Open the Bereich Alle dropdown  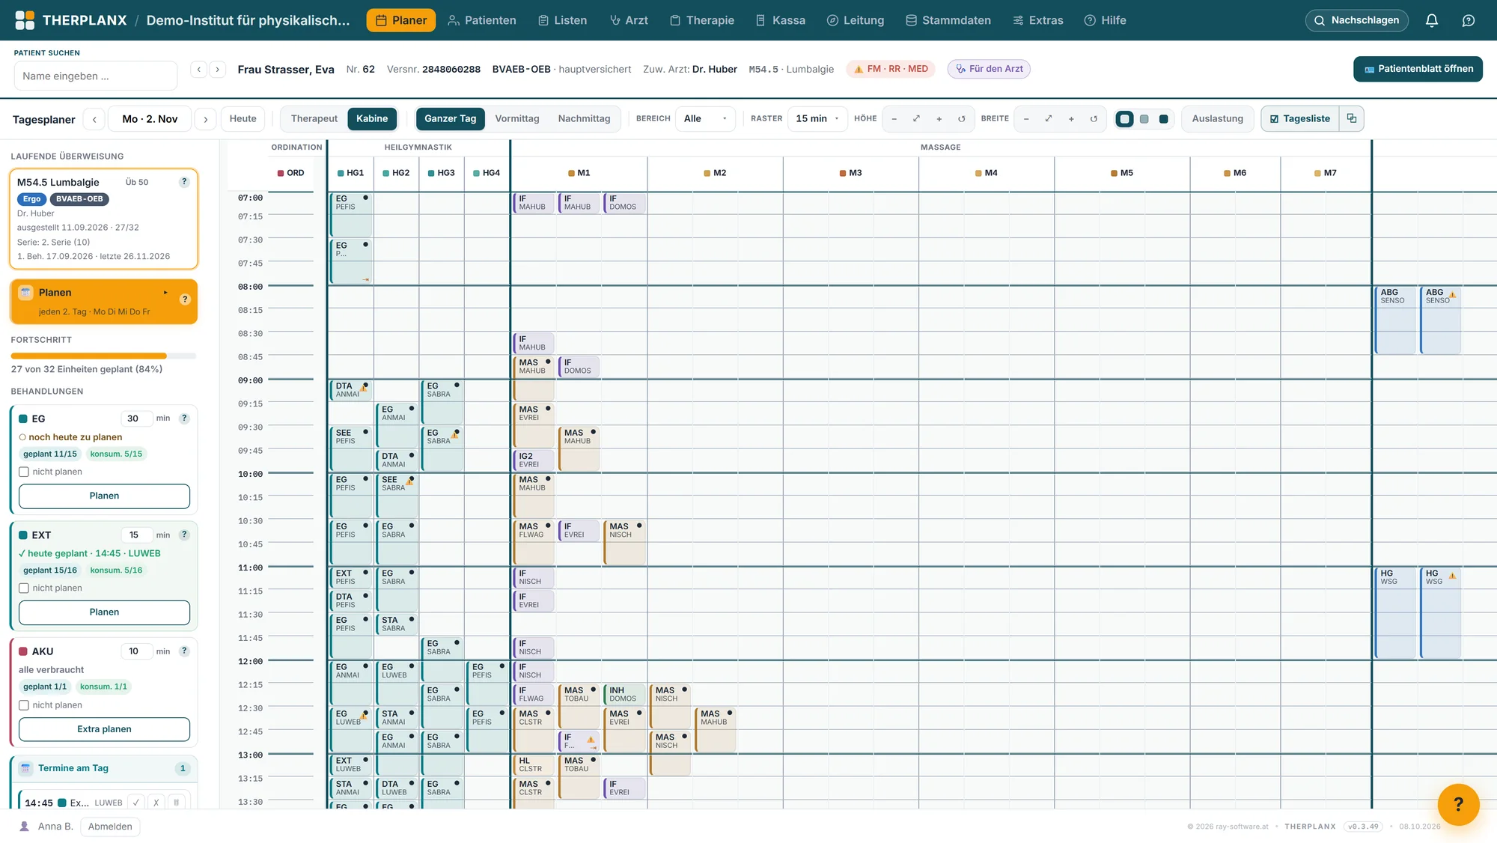(x=705, y=118)
